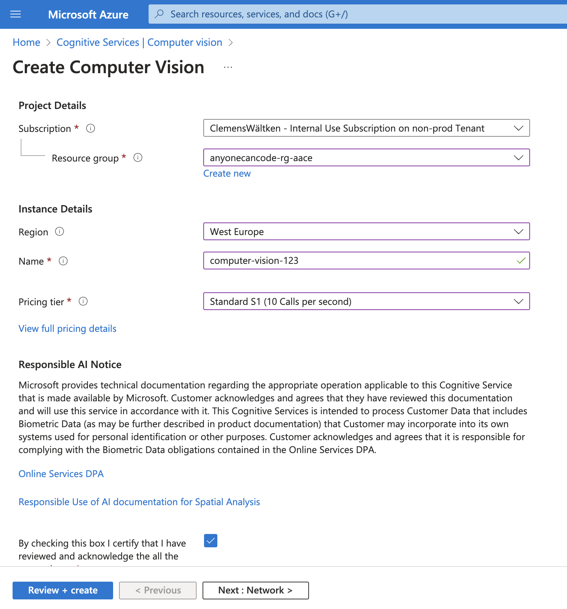The image size is (567, 609).
Task: Open the portal hamburger menu
Action: [x=16, y=14]
